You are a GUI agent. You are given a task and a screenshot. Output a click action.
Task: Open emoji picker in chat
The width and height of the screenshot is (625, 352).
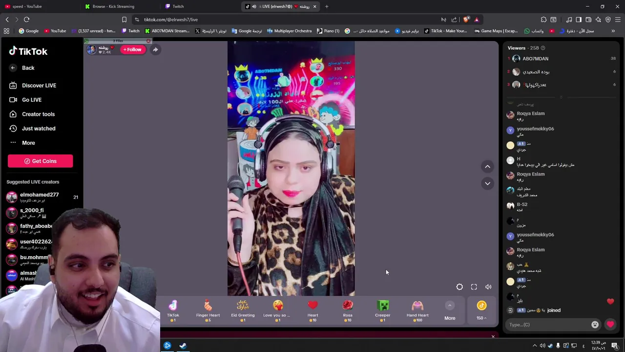pyautogui.click(x=595, y=325)
